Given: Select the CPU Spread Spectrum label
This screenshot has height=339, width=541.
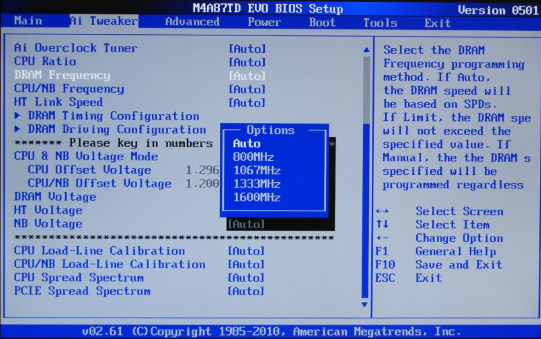Looking at the screenshot, I should tap(79, 278).
